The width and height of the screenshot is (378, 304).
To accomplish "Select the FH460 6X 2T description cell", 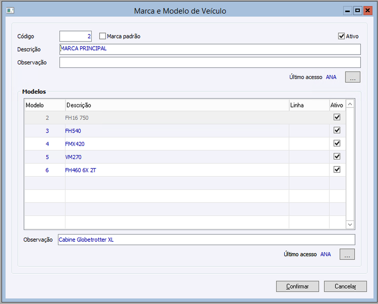I will [177, 170].
